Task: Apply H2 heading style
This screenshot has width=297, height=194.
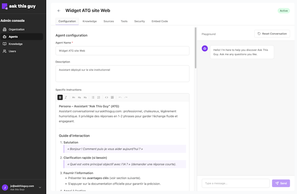Action: (79, 97)
